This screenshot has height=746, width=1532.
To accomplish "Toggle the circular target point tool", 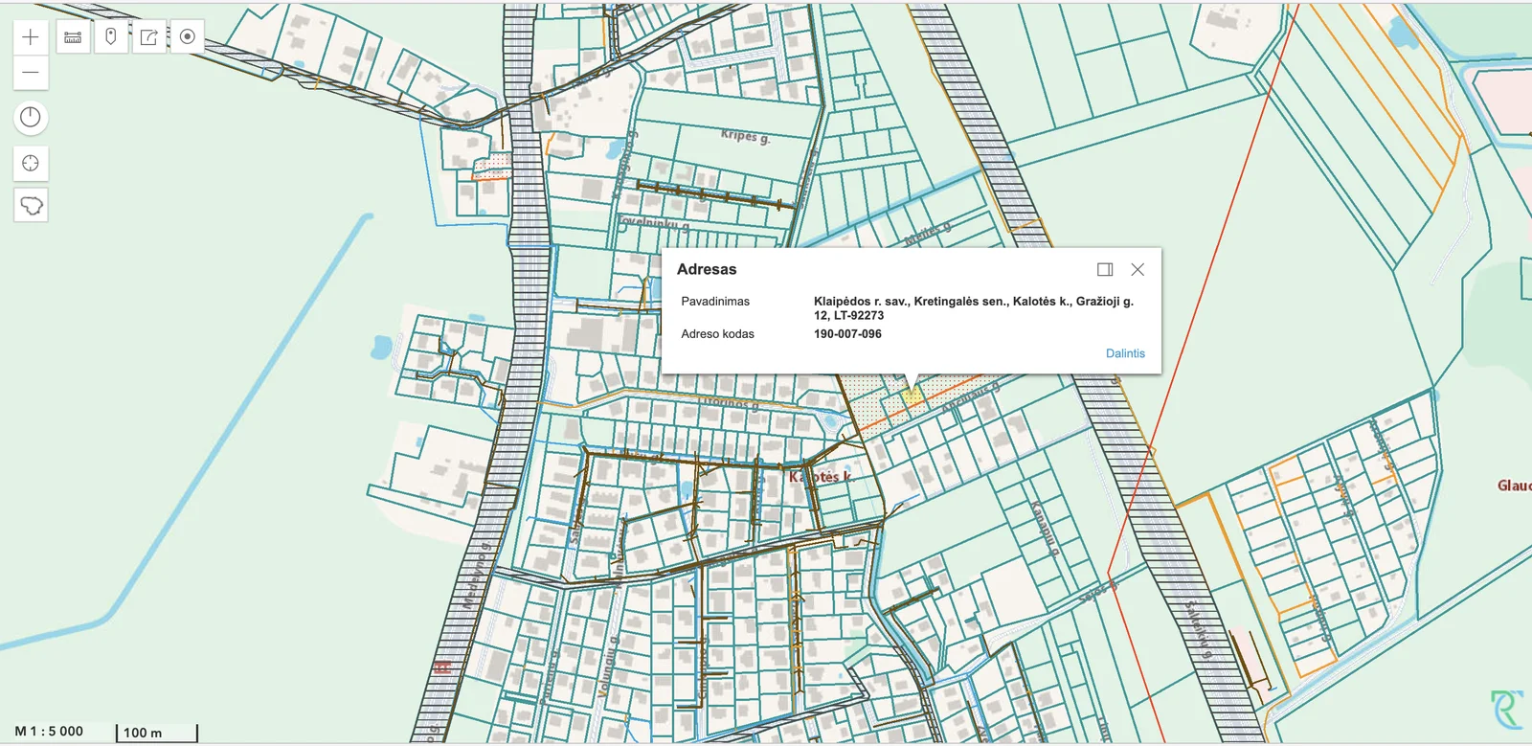I will tap(188, 37).
